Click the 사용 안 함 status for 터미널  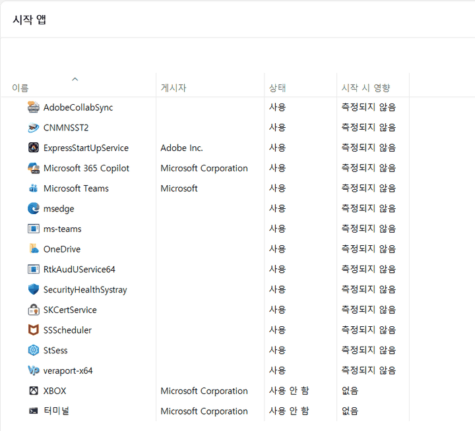289,411
